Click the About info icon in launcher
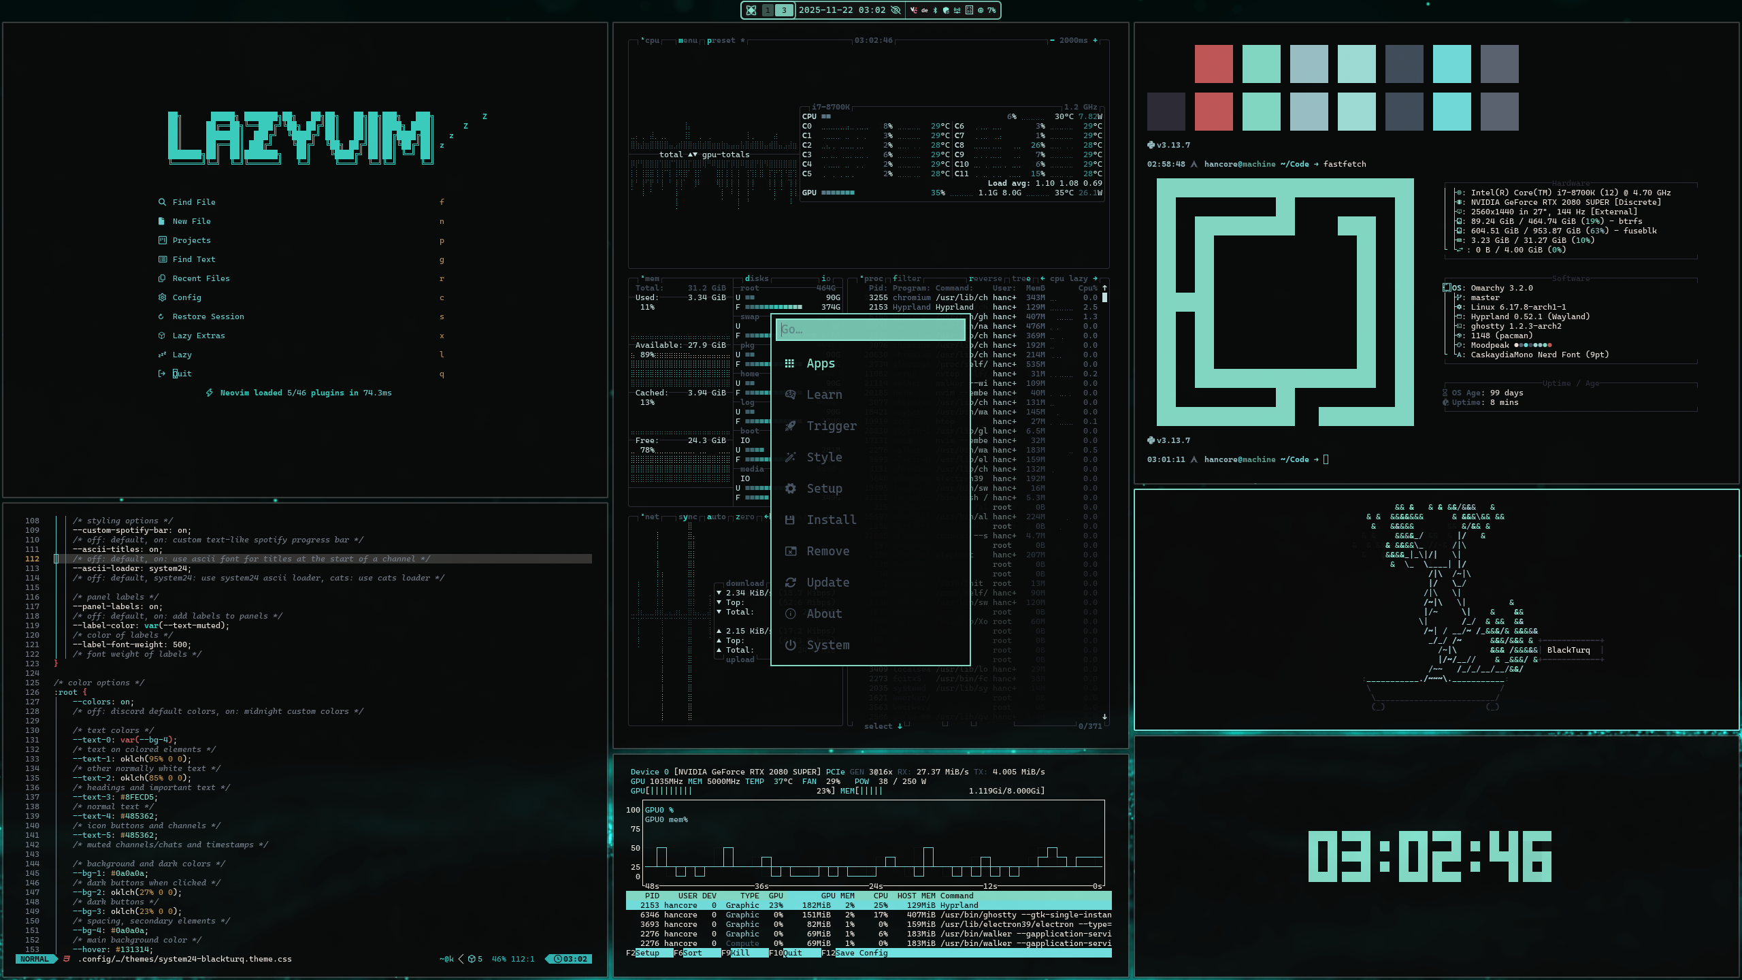 790,614
